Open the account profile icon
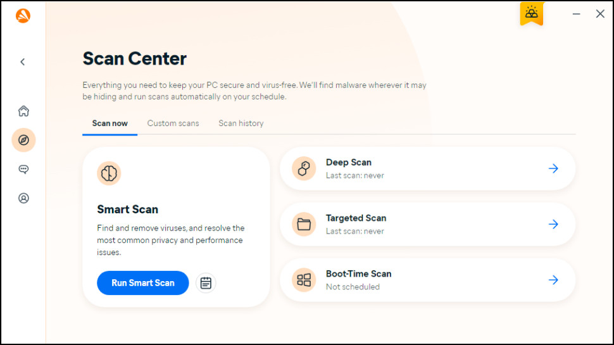The image size is (614, 345). 23,198
